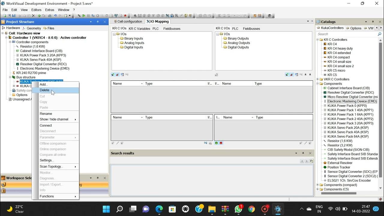
Task: Click the wrench icon in the toolbar
Action: pos(79,16)
